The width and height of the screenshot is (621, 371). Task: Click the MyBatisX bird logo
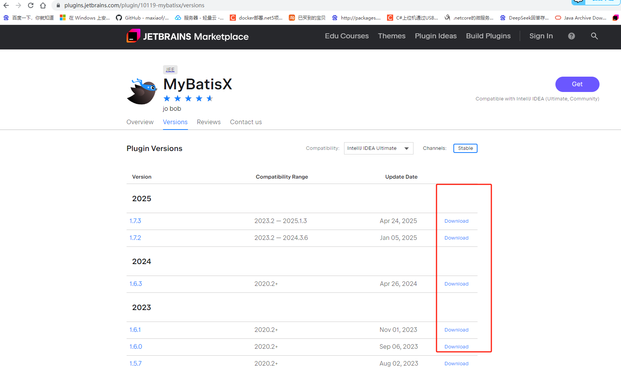[x=142, y=91]
